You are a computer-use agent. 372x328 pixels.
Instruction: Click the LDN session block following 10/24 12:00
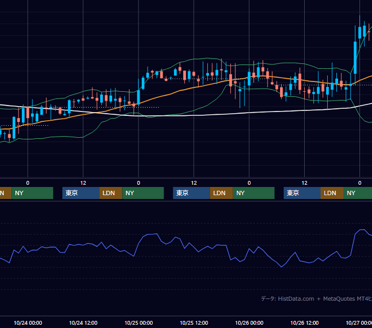click(111, 193)
